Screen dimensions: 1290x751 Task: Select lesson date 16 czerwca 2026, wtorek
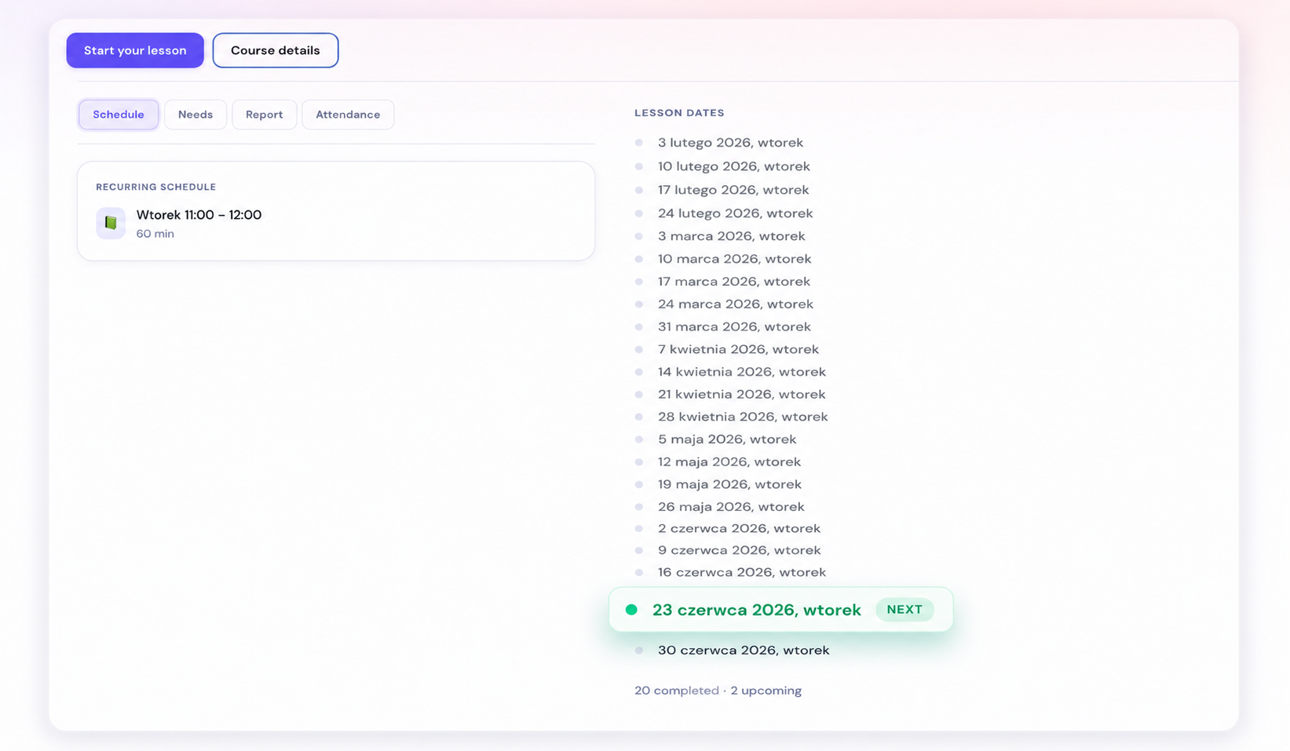pos(742,573)
